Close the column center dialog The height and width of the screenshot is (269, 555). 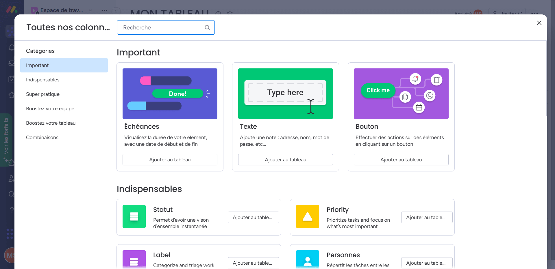pyautogui.click(x=539, y=23)
